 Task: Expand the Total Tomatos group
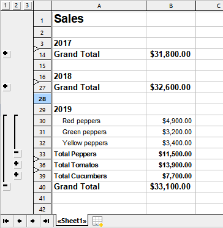coord(17,164)
